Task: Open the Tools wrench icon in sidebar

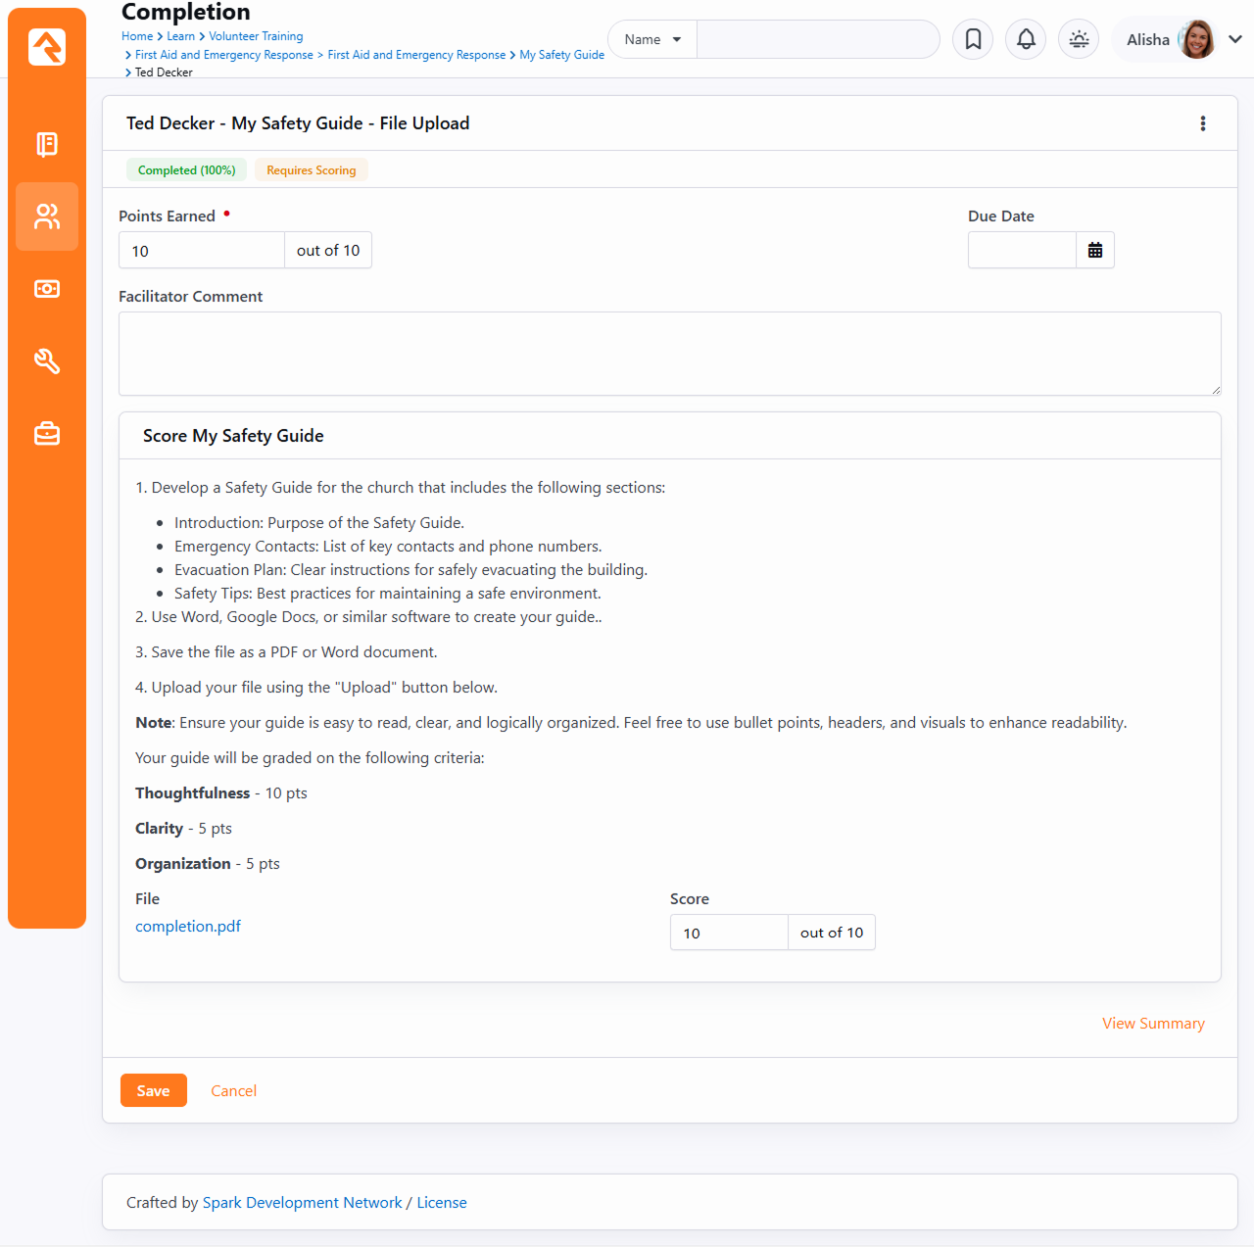Action: pos(47,361)
